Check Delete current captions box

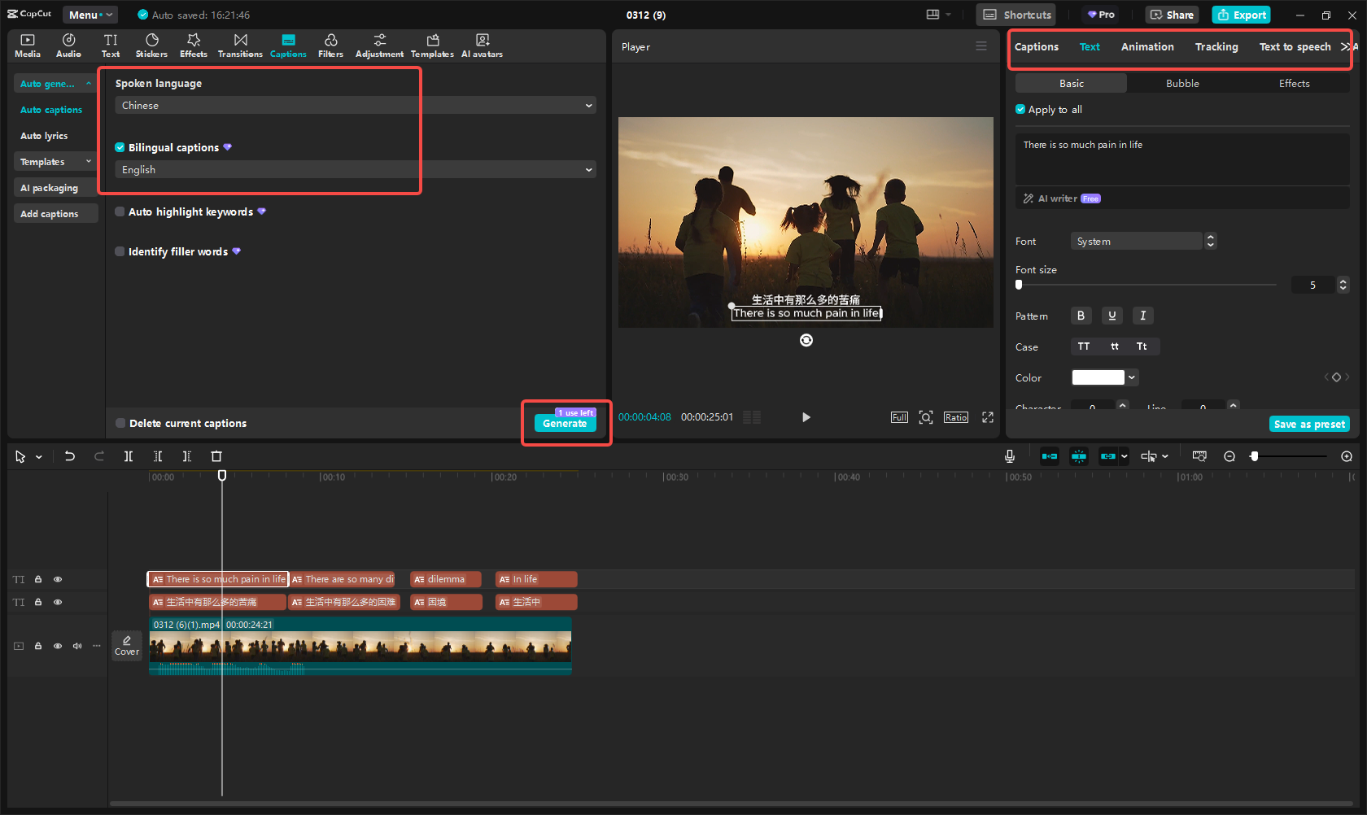tap(120, 423)
